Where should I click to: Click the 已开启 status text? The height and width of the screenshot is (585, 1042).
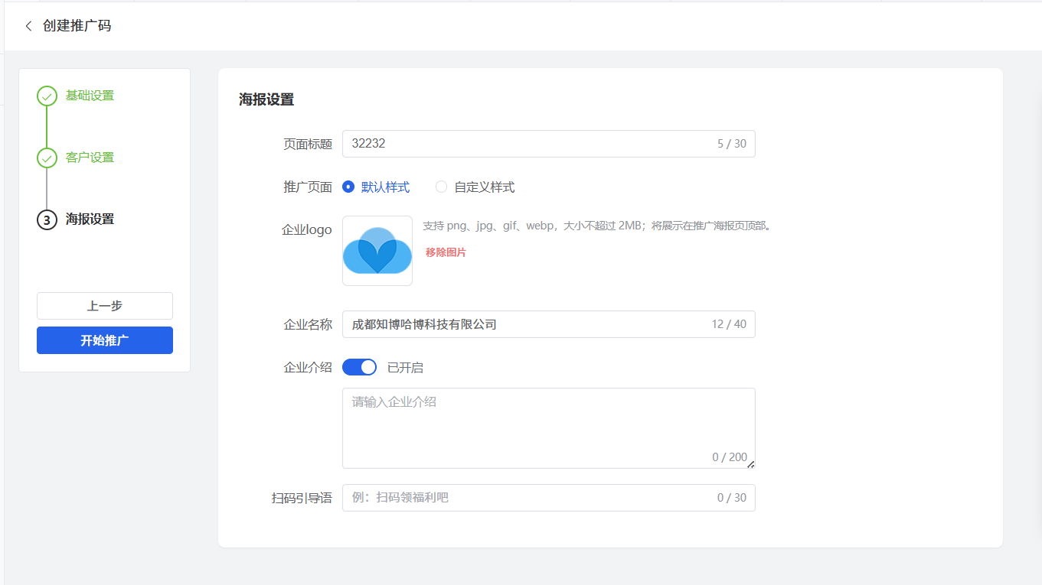[x=405, y=368]
